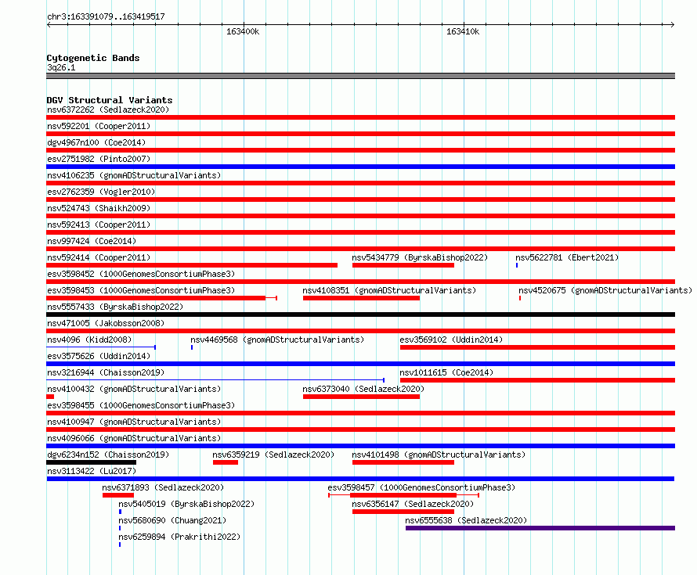Select esv3598457 (1000GenomesConsortiumPhase3) label

421,487
